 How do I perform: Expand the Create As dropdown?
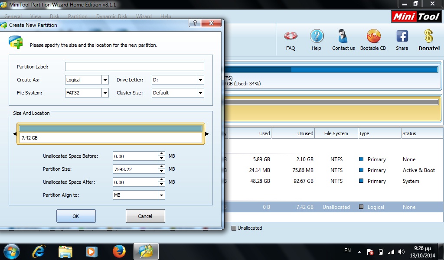[x=105, y=80]
